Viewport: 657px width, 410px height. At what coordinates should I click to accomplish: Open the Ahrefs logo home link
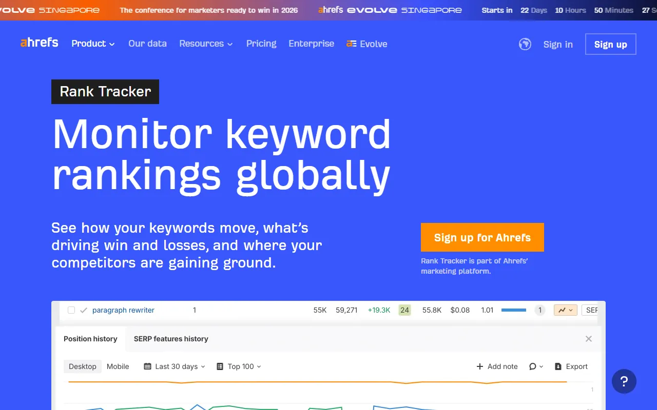tap(40, 43)
